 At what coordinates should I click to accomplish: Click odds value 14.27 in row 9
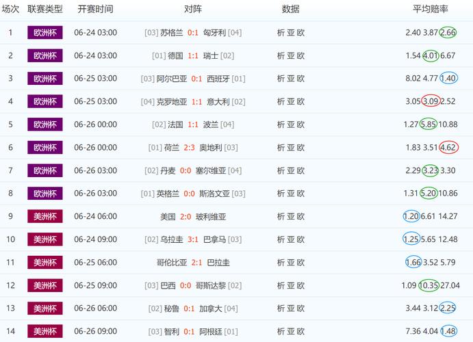[x=448, y=216]
